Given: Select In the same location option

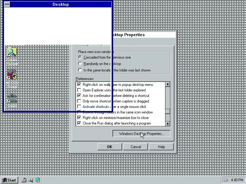Looking at the screenshot, I should (114, 70).
